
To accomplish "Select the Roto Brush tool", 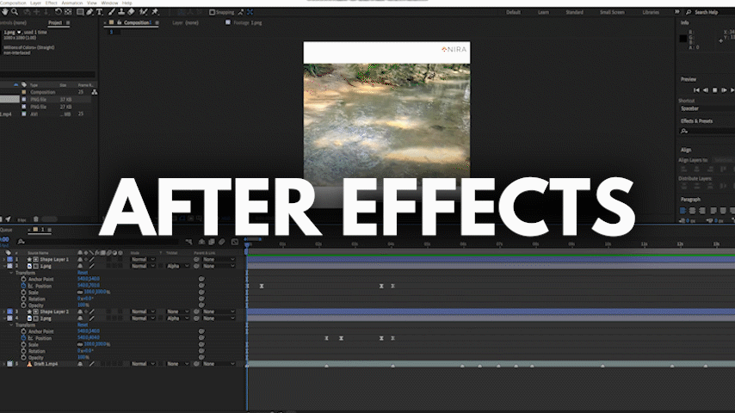I will point(144,12).
